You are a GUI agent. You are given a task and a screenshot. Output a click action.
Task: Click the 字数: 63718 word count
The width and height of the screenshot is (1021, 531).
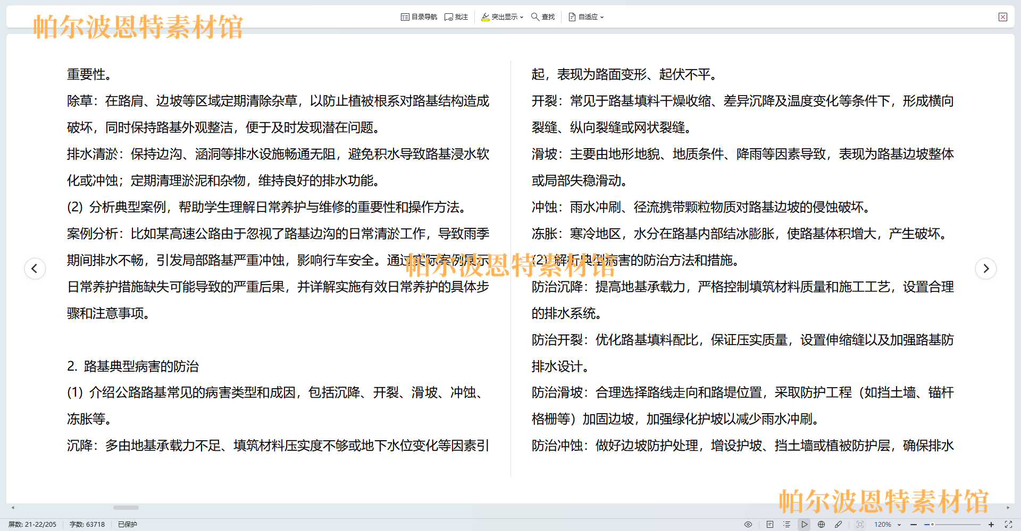coord(87,524)
